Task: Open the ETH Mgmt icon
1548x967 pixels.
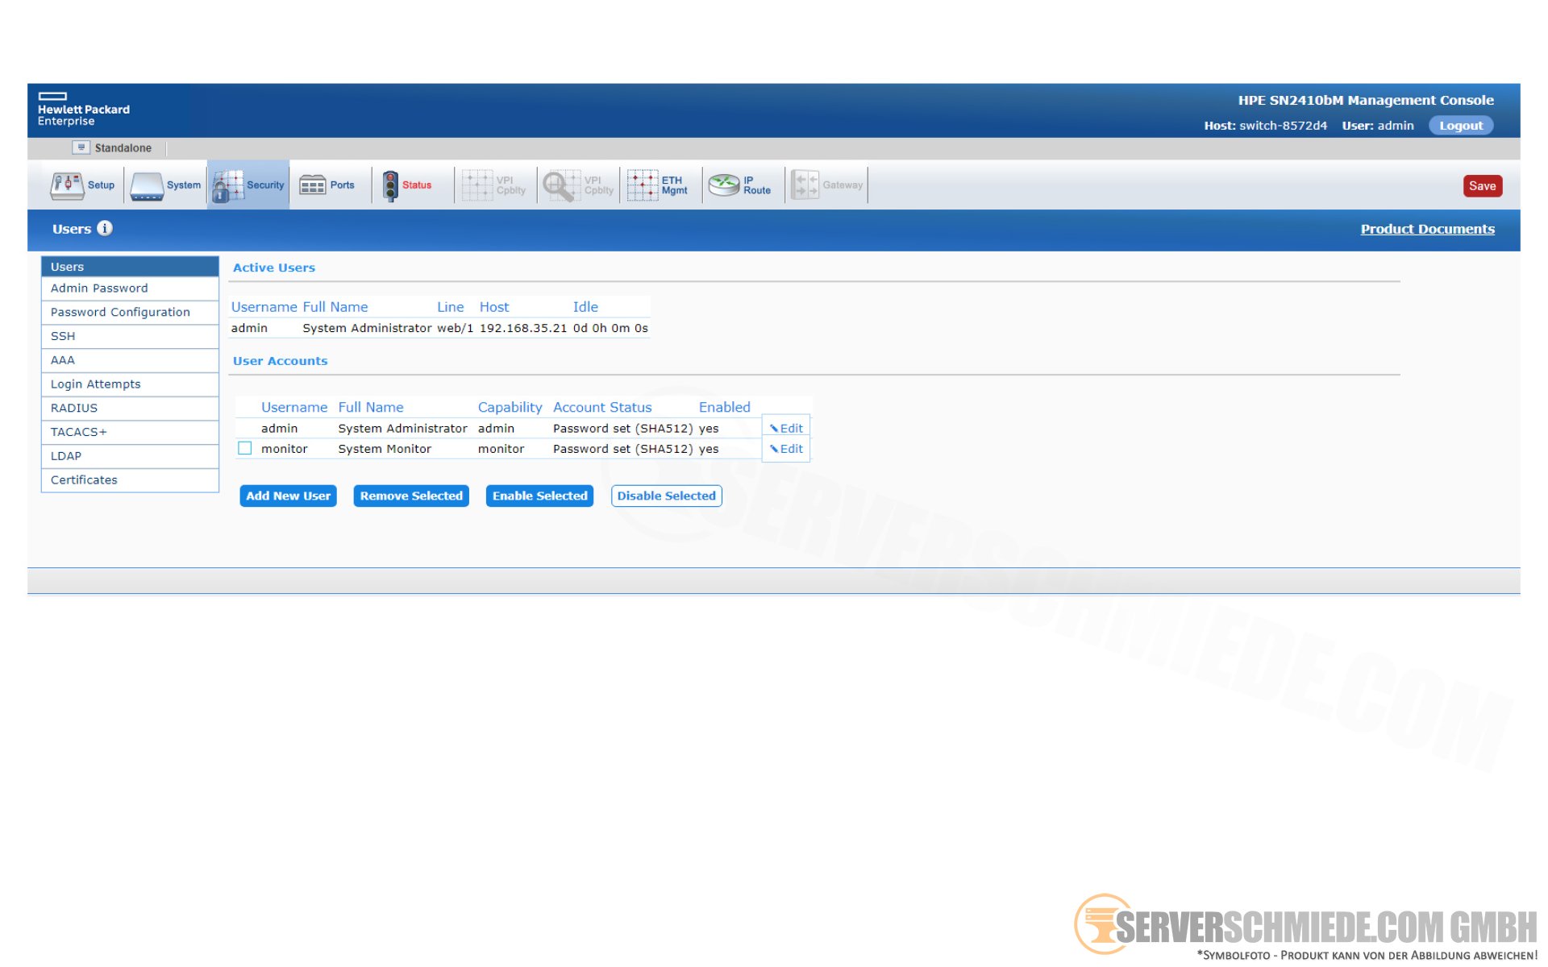Action: pos(643,185)
